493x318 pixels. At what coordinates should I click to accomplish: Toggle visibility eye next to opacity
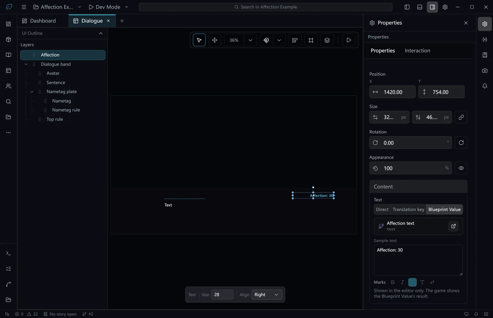pyautogui.click(x=461, y=168)
